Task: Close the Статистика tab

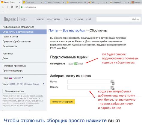Action: pos(42,2)
